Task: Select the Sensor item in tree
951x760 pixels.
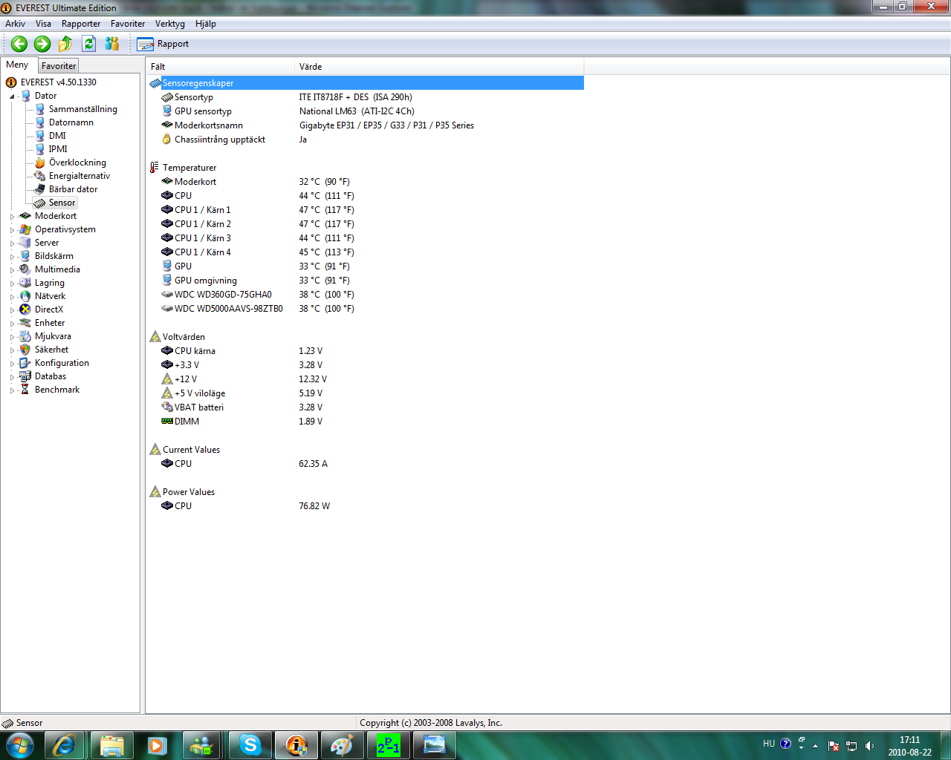Action: [x=62, y=203]
